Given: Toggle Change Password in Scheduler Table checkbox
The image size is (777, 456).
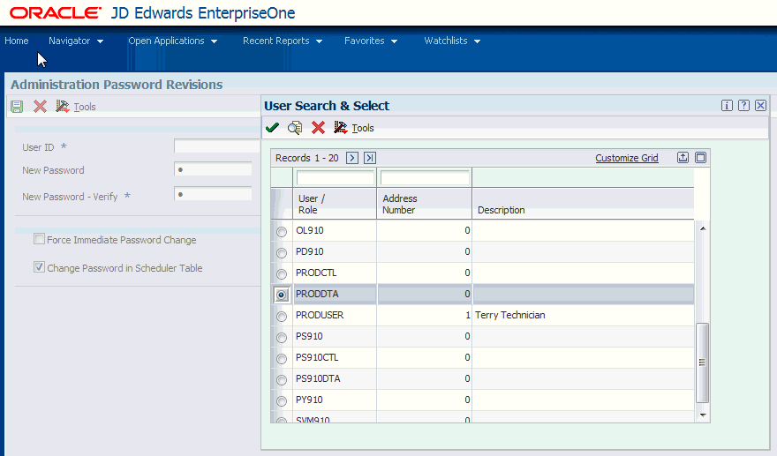Looking at the screenshot, I should 39,267.
